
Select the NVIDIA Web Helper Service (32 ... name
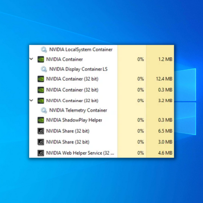(80, 153)
